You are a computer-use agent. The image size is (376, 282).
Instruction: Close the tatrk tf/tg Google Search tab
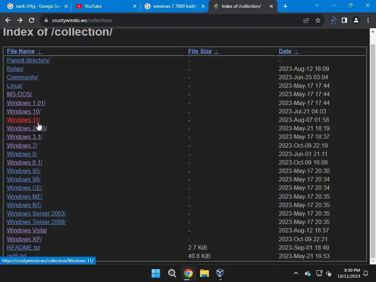pyautogui.click(x=66, y=6)
